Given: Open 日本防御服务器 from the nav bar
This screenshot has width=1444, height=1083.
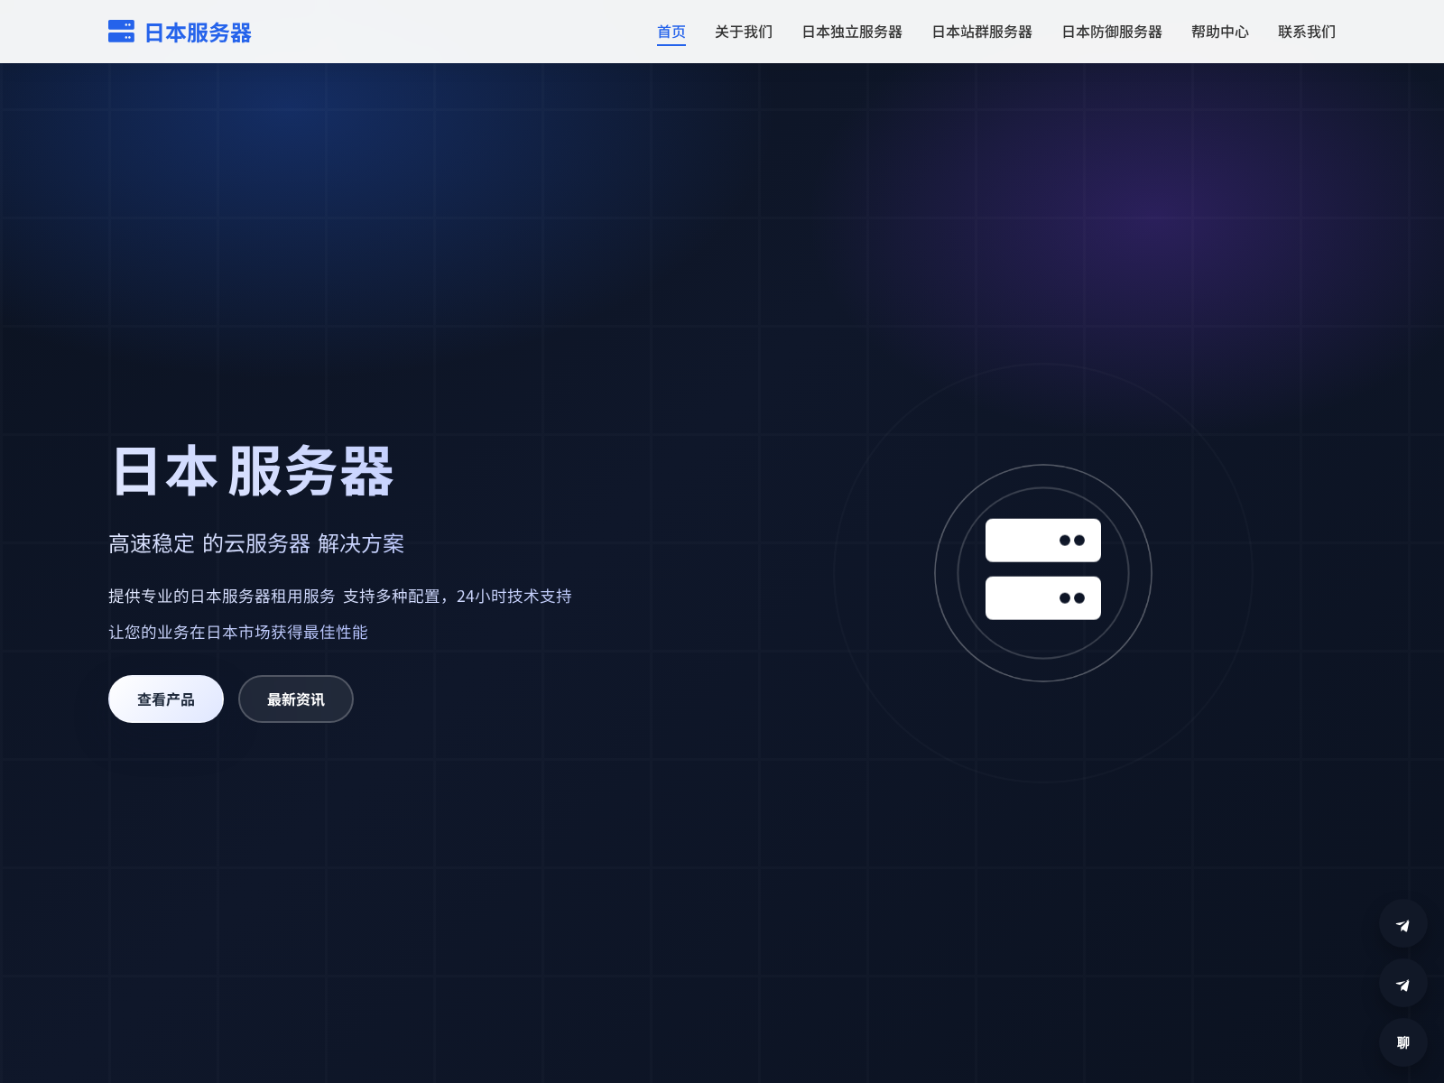Looking at the screenshot, I should point(1111,32).
